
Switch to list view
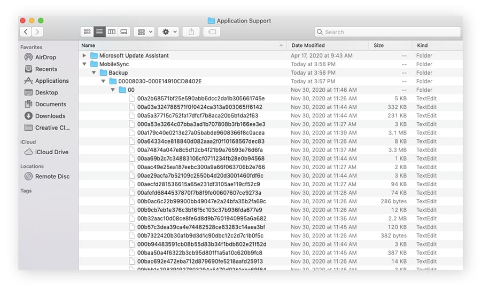[x=99, y=31]
